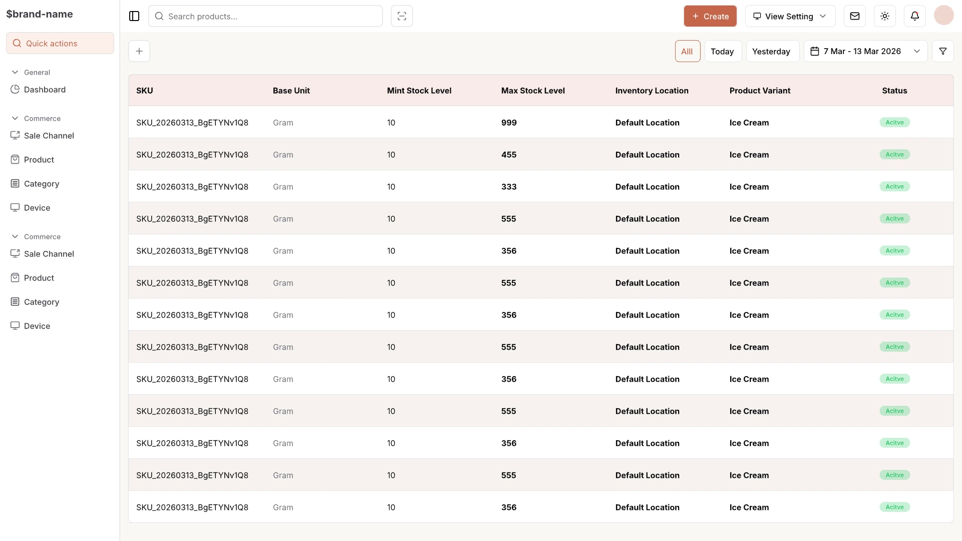The width and height of the screenshot is (962, 541).
Task: Expand the View Setting dropdown
Action: (x=789, y=16)
